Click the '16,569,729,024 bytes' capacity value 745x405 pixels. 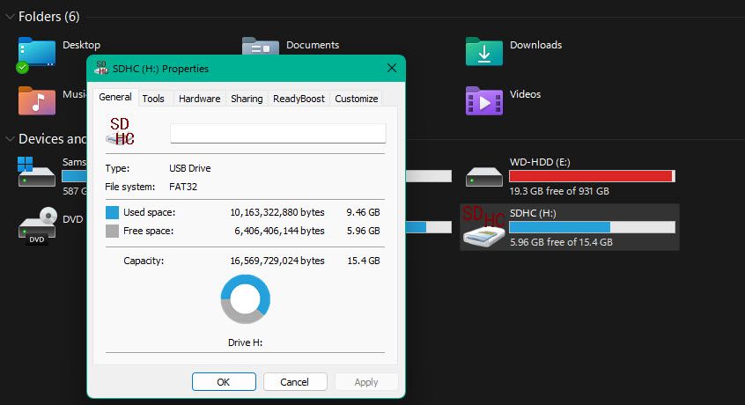277,261
